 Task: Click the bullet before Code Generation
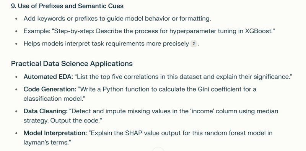pos(16,89)
